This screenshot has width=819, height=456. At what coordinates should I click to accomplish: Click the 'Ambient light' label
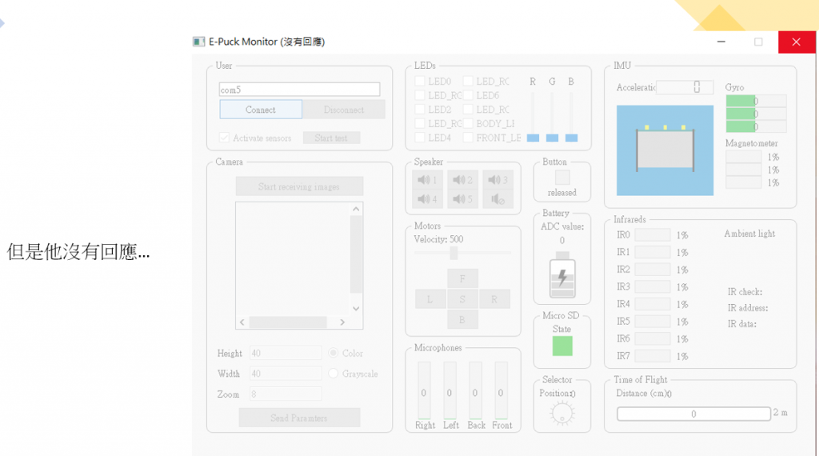[x=749, y=234]
